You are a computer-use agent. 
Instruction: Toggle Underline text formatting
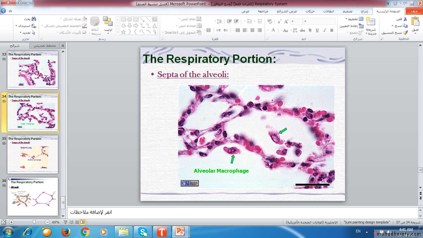tap(317, 30)
